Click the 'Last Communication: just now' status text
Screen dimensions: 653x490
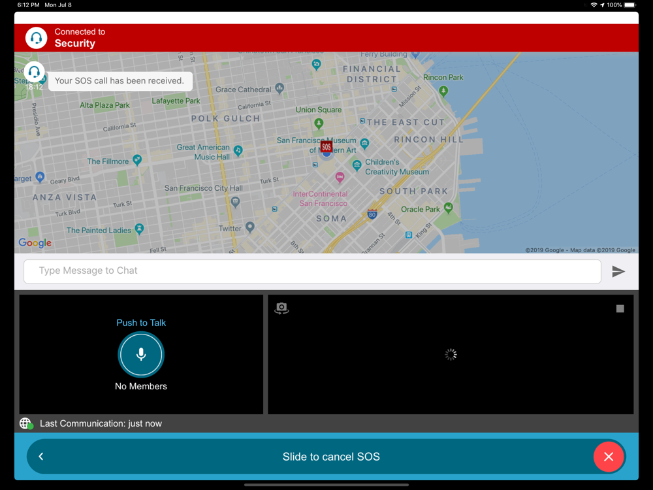[x=101, y=423]
